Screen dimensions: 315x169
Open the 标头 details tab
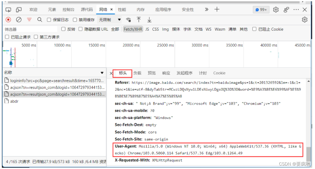123,73
